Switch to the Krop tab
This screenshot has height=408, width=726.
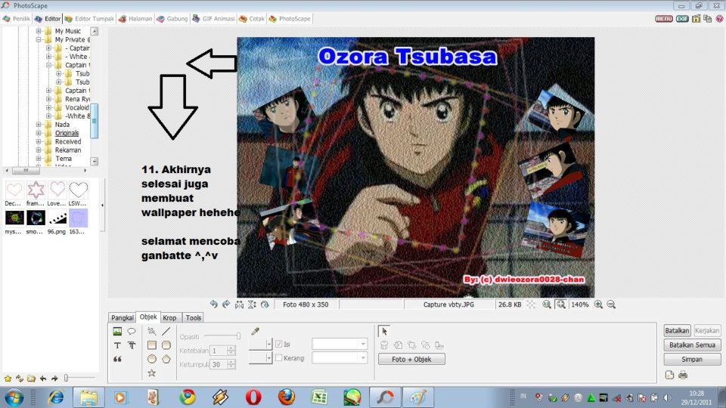pos(169,318)
